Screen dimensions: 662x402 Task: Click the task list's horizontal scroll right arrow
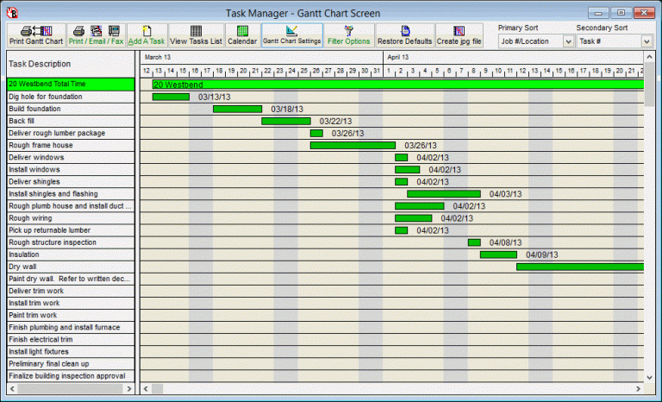pyautogui.click(x=129, y=388)
